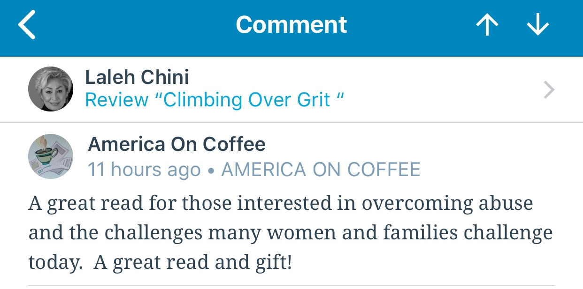Tap the back arrow in header

coord(27,25)
